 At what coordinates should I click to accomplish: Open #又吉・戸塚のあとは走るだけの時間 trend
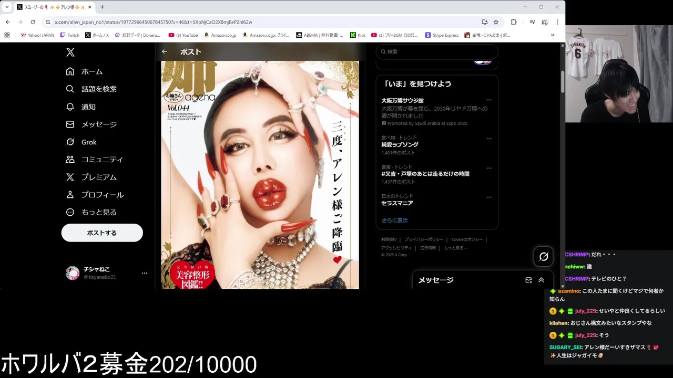[425, 174]
